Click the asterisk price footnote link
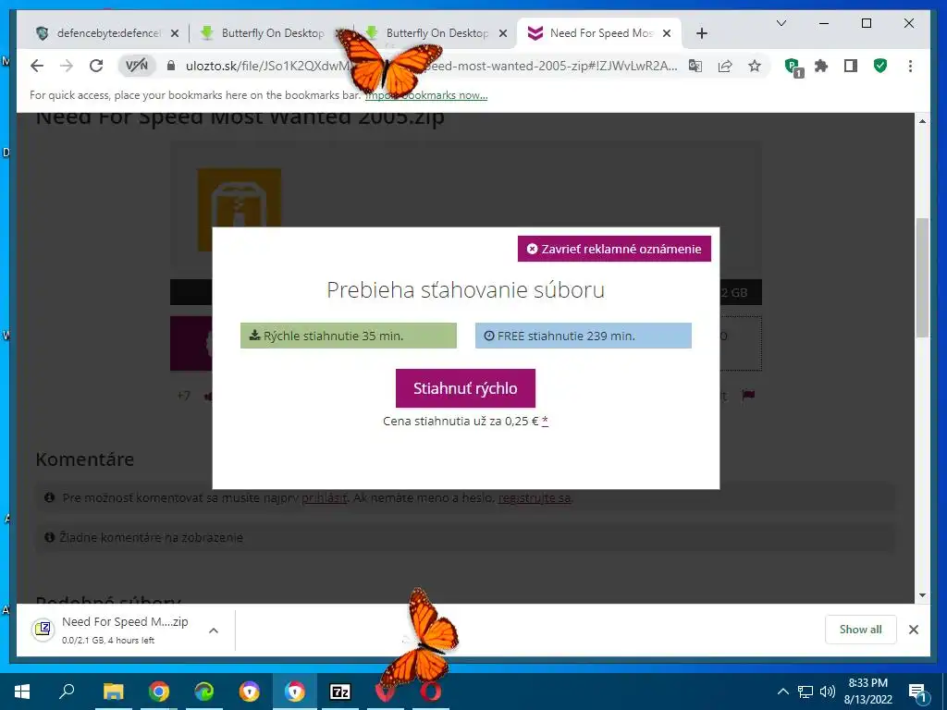Image resolution: width=947 pixels, height=710 pixels. [545, 421]
